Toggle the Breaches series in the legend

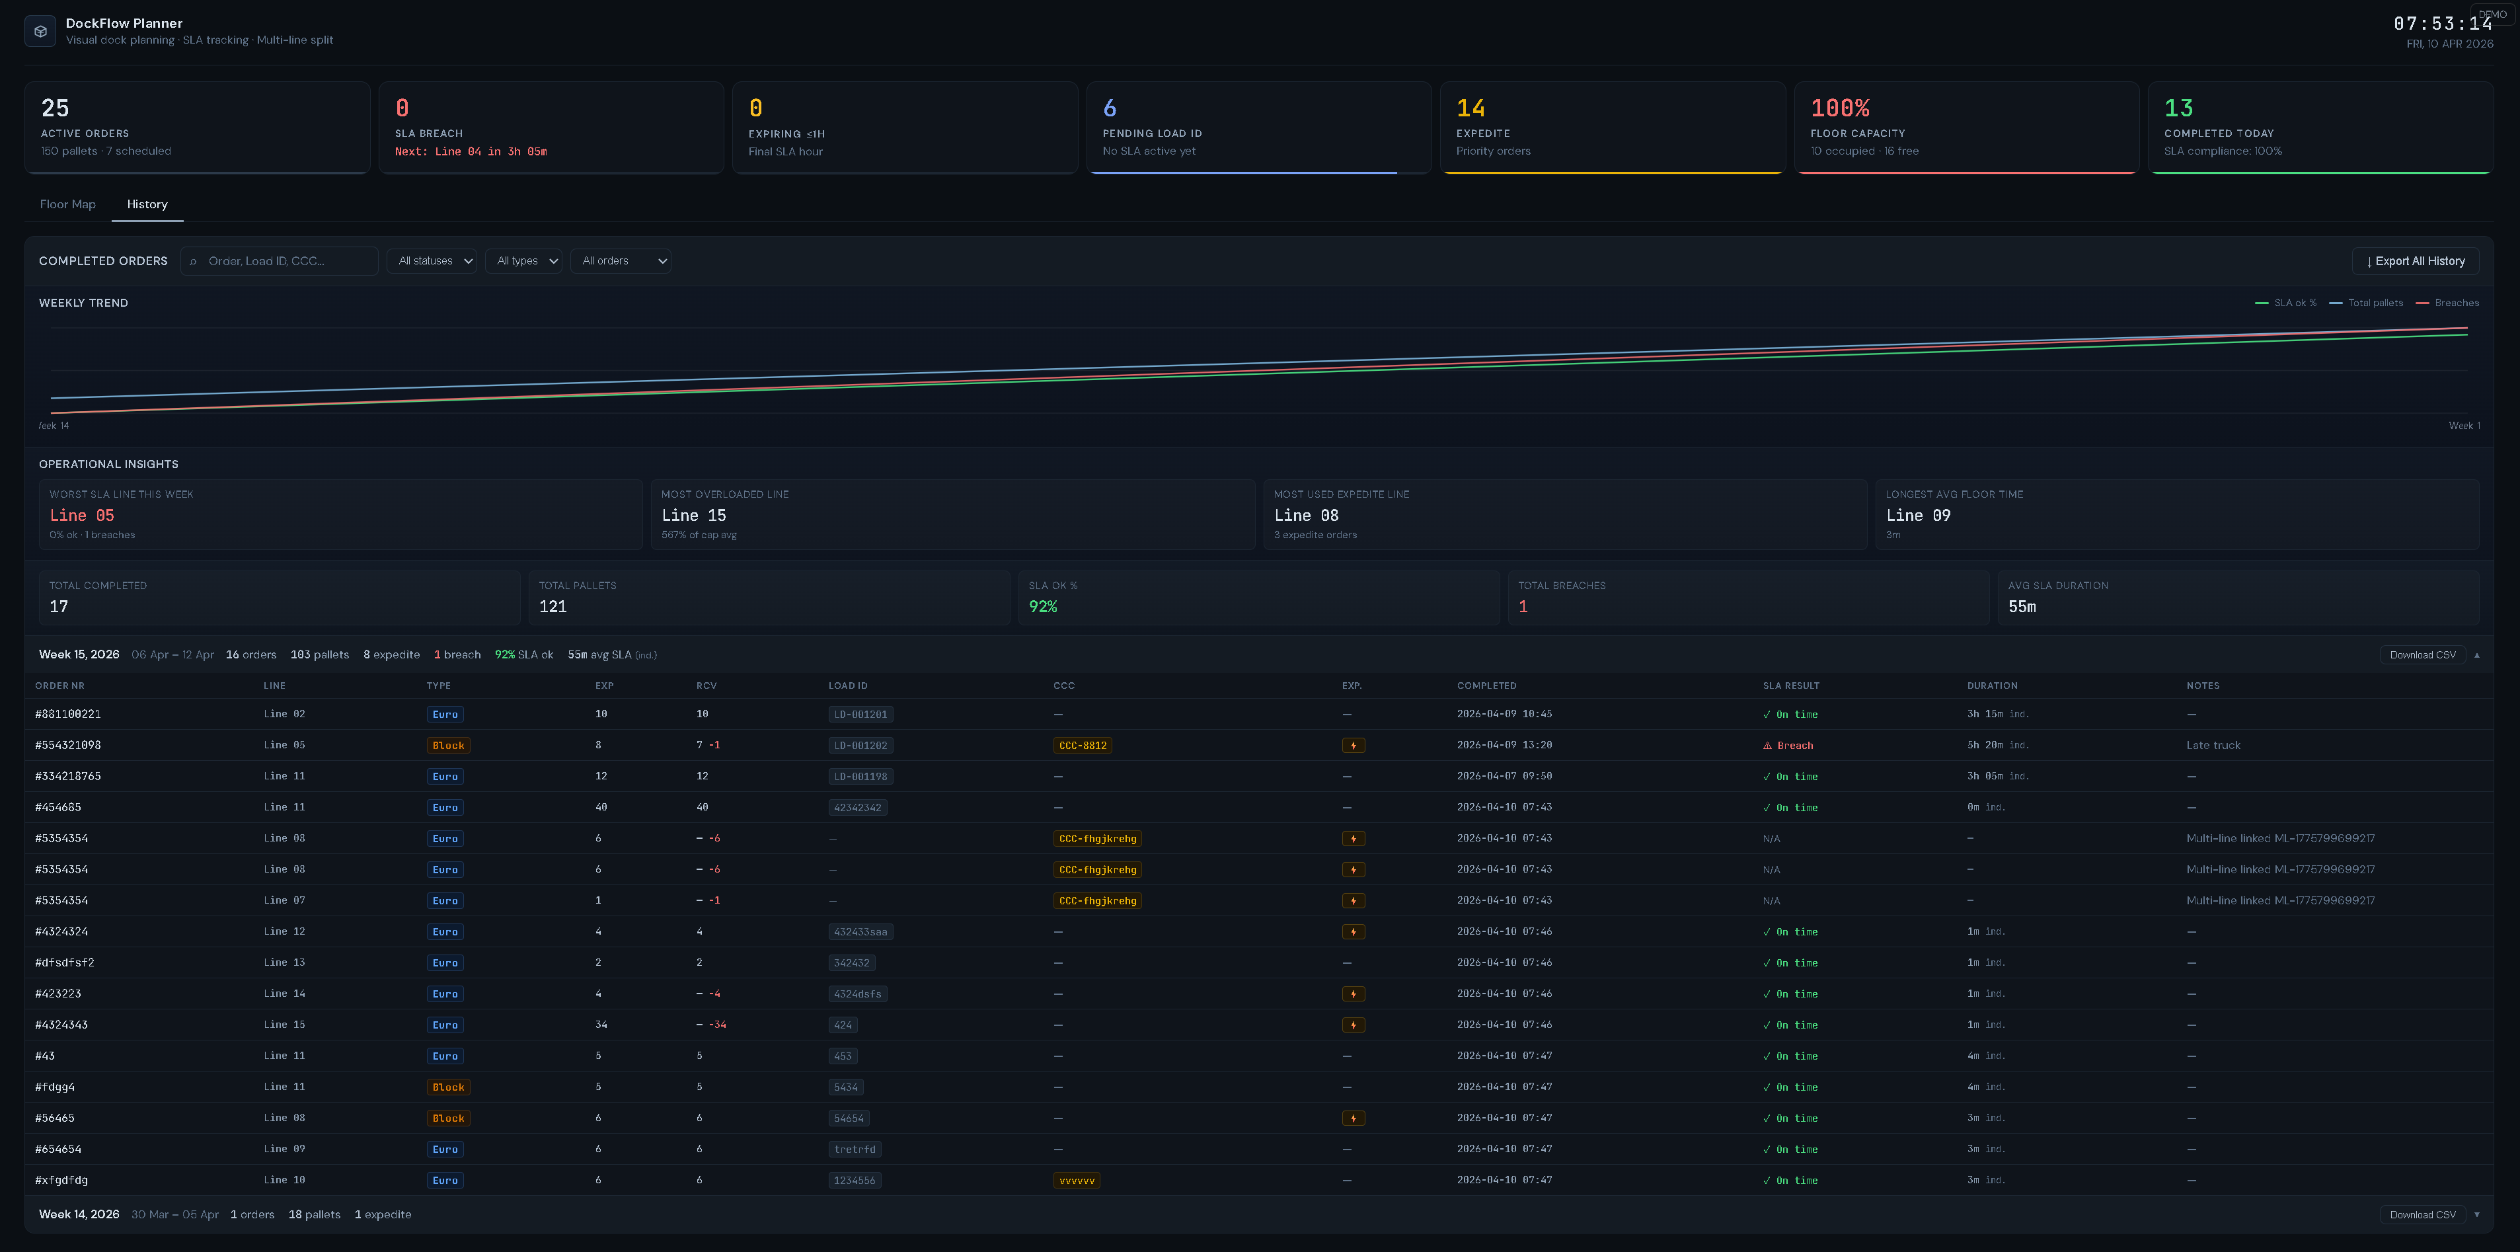pyautogui.click(x=2449, y=303)
